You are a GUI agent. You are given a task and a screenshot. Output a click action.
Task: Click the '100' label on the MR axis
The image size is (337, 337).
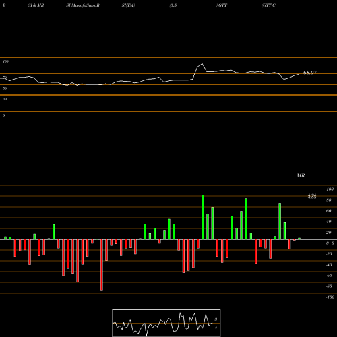coord(330,189)
